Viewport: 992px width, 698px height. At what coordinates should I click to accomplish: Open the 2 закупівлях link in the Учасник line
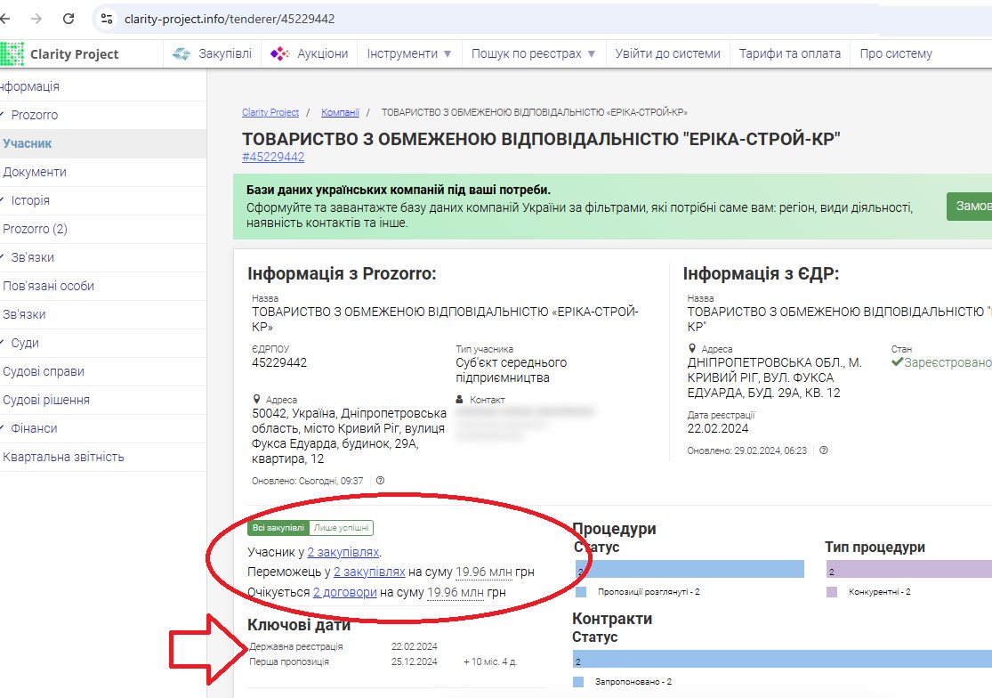pos(343,553)
